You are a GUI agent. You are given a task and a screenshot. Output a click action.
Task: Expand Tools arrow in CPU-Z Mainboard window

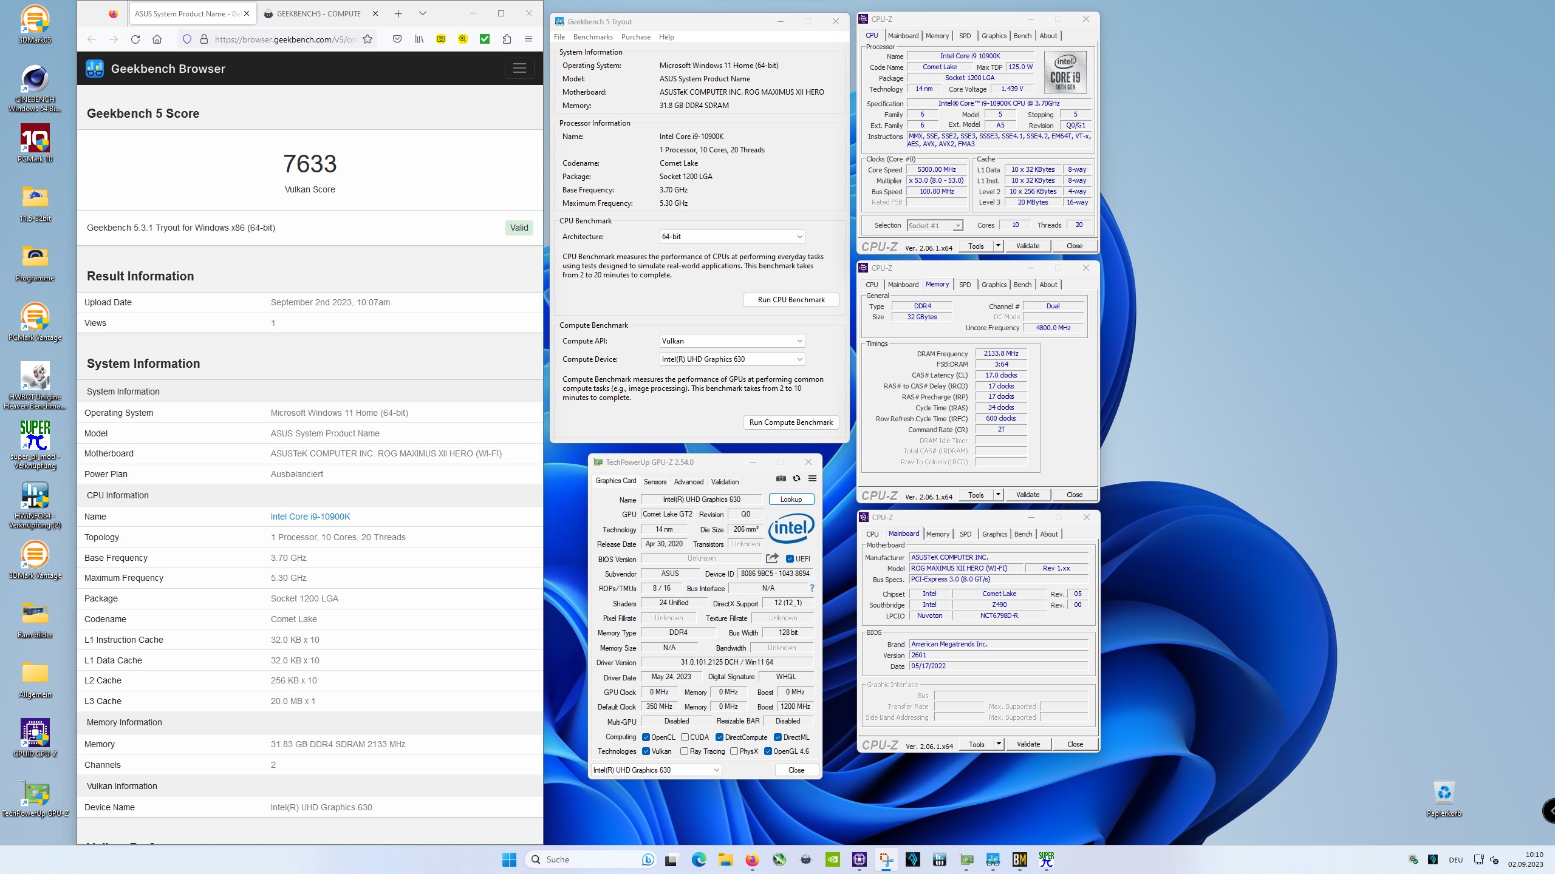tap(998, 744)
